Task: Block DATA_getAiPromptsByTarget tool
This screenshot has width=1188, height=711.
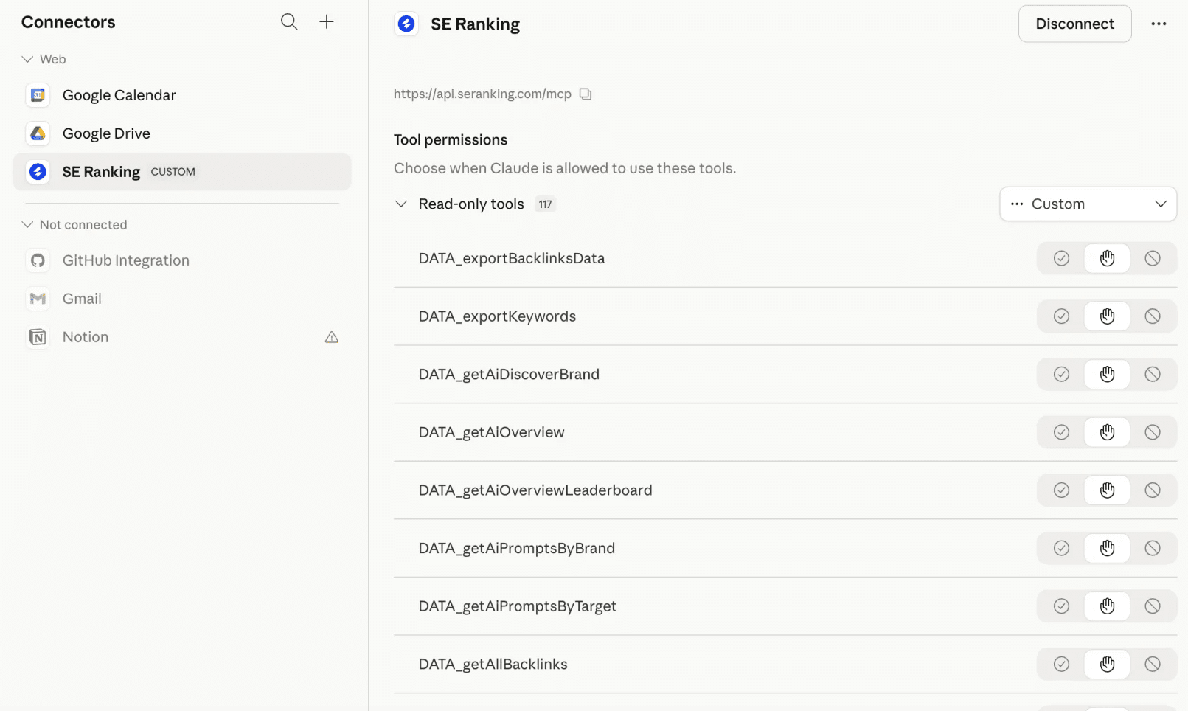Action: coord(1153,606)
